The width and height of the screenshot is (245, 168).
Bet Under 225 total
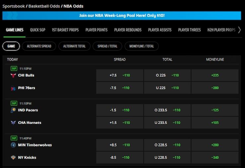(167, 88)
